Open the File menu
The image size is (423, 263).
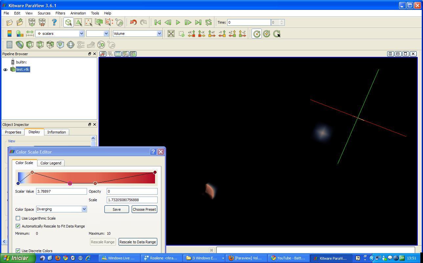click(x=6, y=13)
